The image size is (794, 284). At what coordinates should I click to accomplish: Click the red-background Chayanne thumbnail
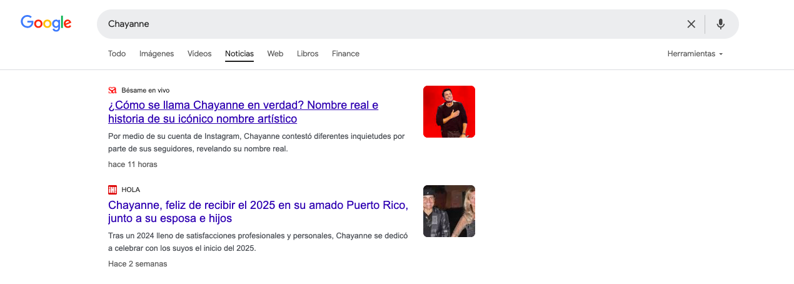point(449,111)
